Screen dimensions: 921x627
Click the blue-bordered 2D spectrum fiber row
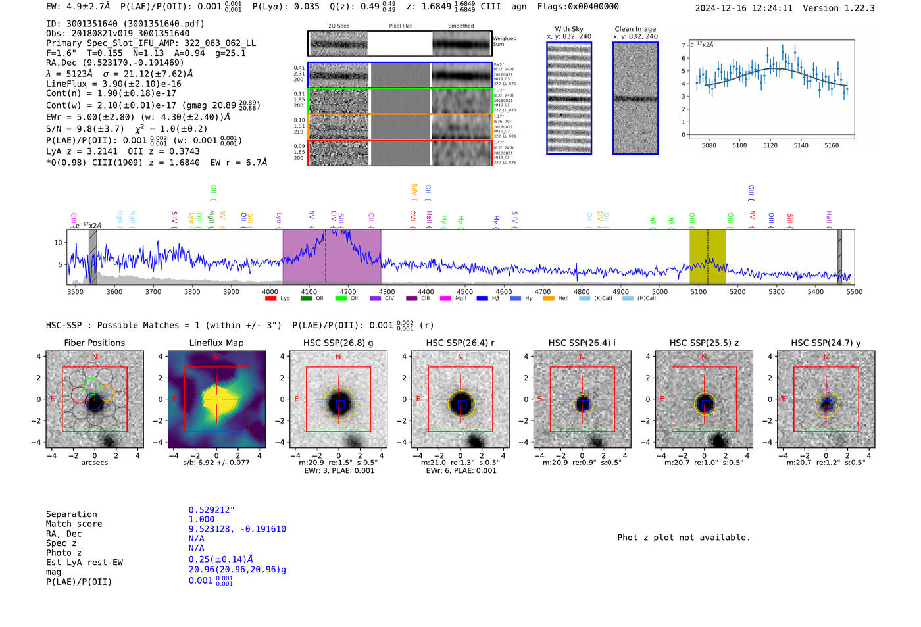click(x=400, y=75)
